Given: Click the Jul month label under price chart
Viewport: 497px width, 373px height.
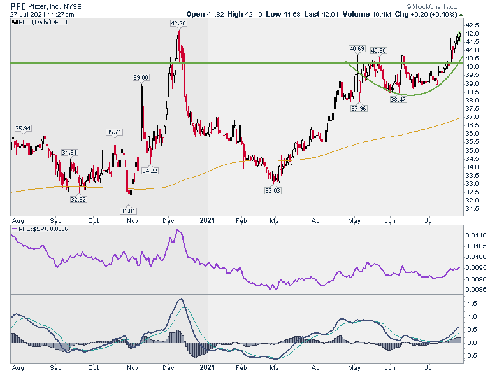Looking at the screenshot, I should (x=429, y=221).
